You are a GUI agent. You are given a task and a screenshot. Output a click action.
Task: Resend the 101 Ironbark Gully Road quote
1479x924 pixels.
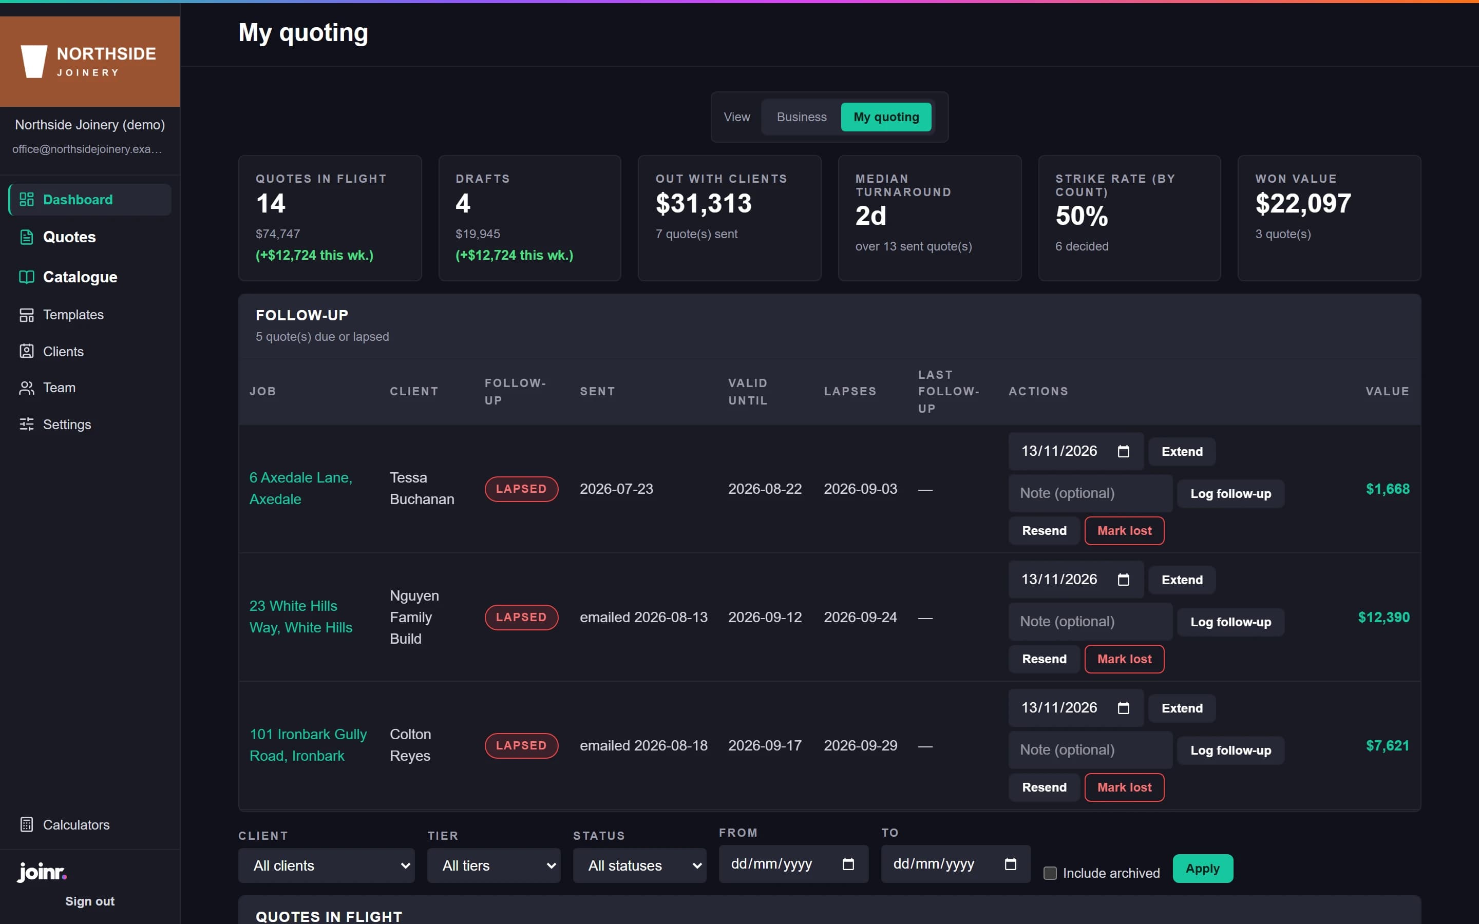click(1044, 787)
